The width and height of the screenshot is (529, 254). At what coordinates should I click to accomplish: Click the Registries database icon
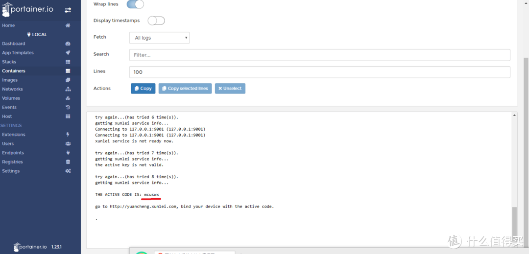coord(68,162)
